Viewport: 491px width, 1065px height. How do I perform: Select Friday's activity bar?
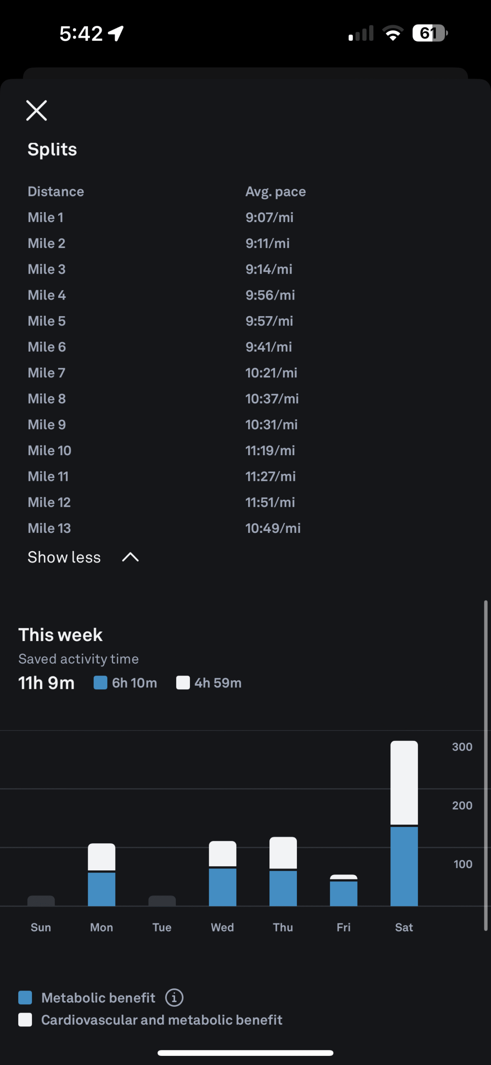[343, 891]
